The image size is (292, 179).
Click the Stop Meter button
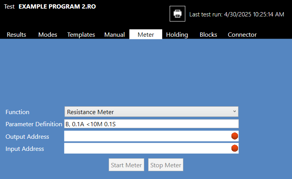(x=166, y=165)
